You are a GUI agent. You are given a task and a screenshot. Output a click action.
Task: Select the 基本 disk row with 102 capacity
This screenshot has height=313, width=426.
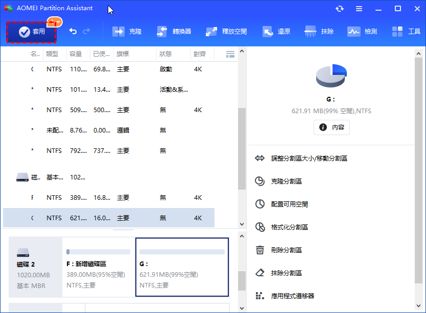[109, 177]
